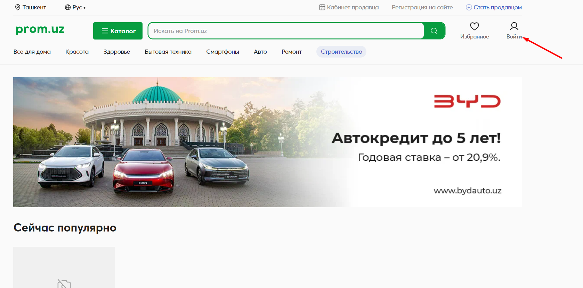This screenshot has width=583, height=288.
Task: Click the Войти sign-in label
Action: tap(514, 37)
